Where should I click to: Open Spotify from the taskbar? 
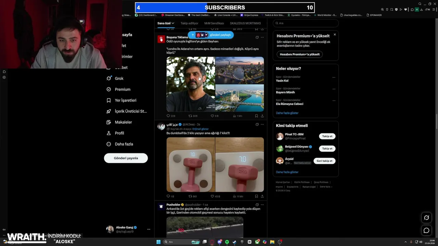tap(227, 242)
